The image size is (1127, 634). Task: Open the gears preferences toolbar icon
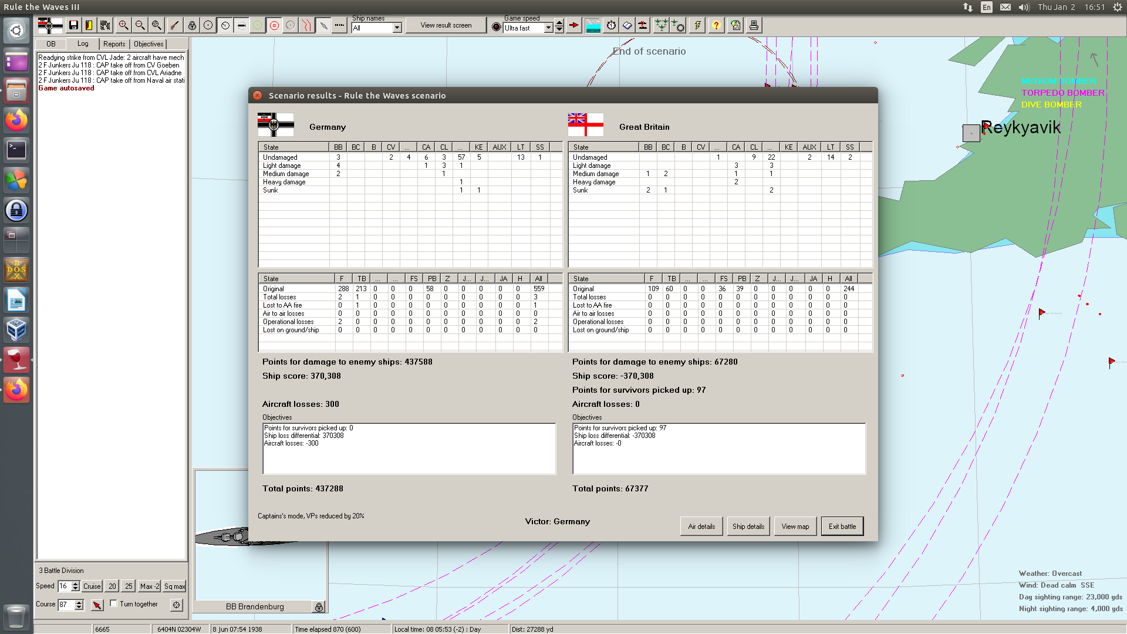pos(105,25)
